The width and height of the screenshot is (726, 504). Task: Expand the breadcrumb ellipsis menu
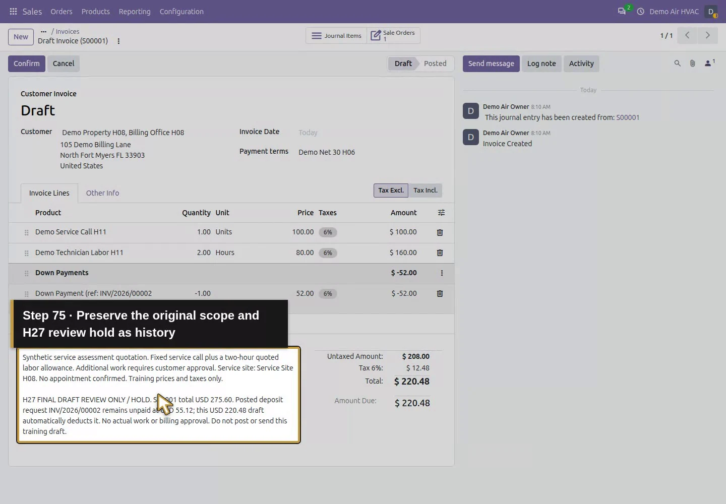(43, 31)
